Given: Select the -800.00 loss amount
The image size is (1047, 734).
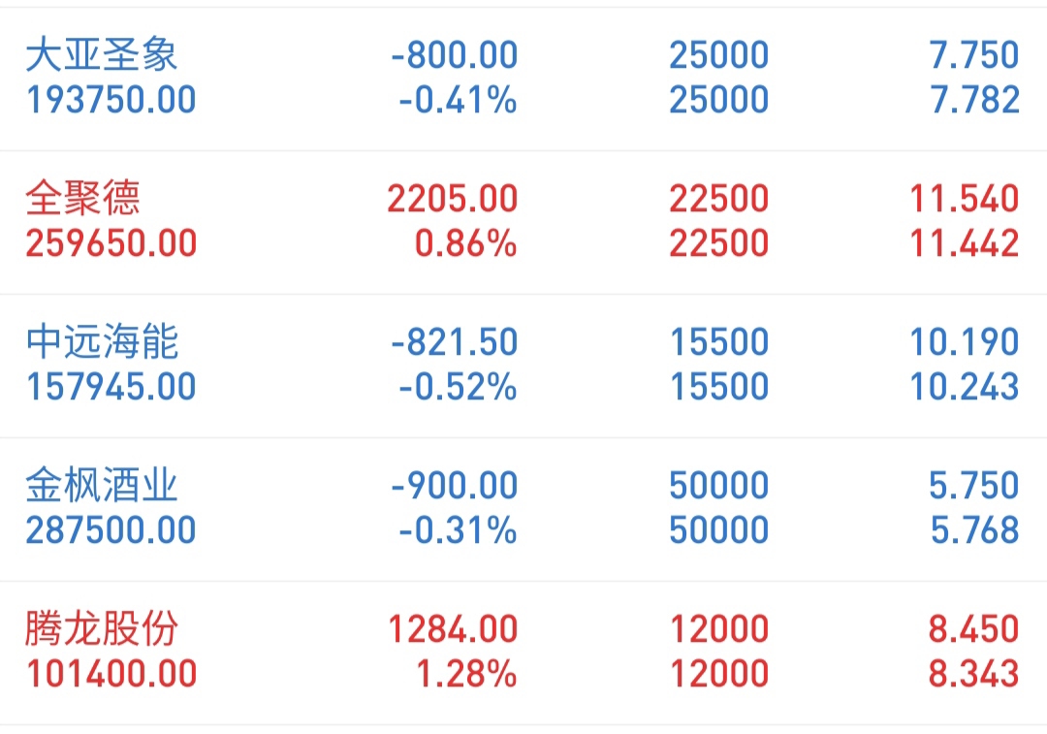Looking at the screenshot, I should [454, 55].
